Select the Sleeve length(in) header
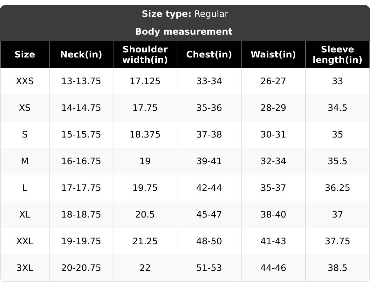Screen dimensions: 370x282 (x=338, y=55)
